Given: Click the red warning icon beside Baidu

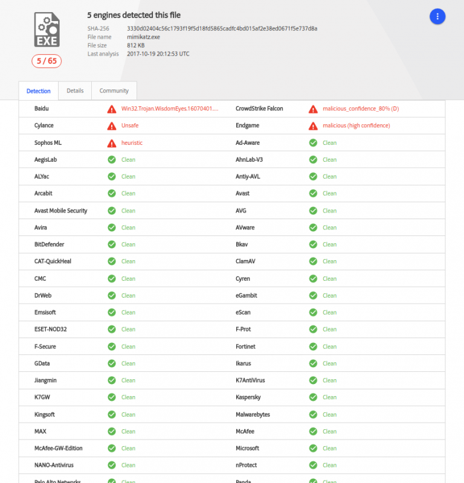Looking at the screenshot, I should coord(112,109).
